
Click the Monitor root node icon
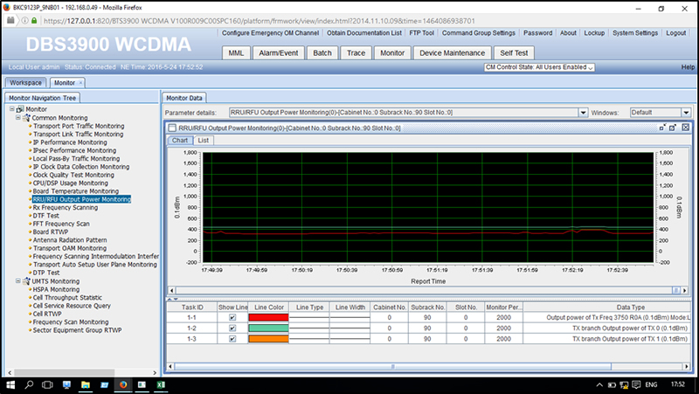20,109
